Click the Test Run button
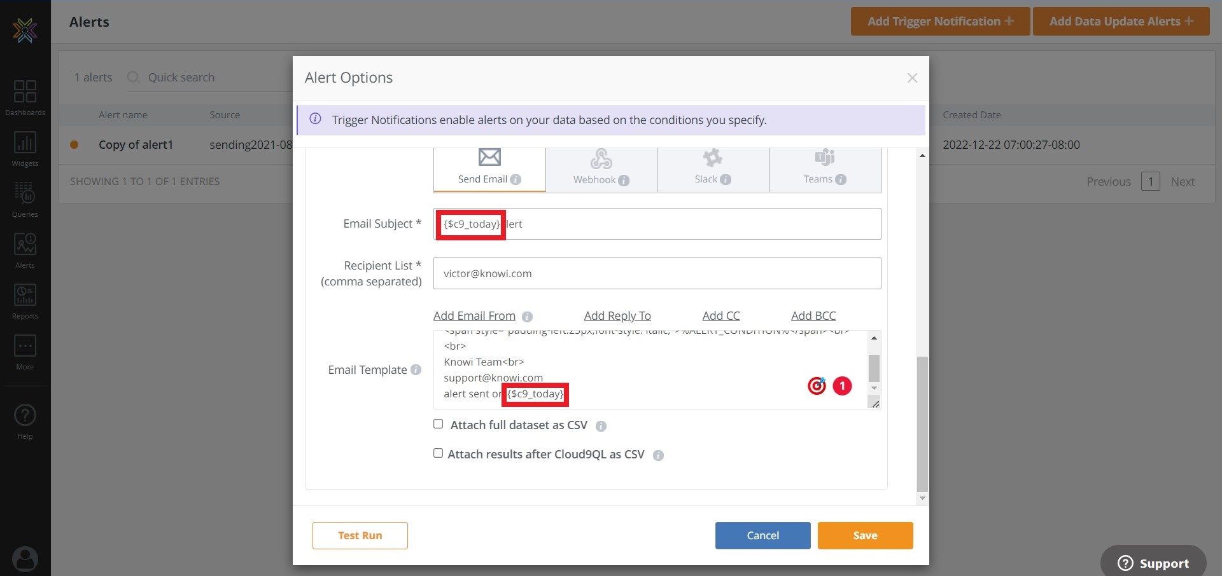The width and height of the screenshot is (1222, 576). click(360, 535)
